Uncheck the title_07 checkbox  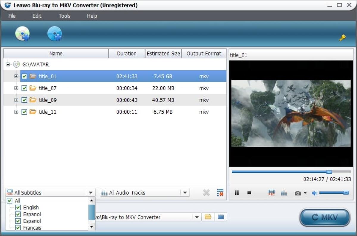(x=24, y=88)
